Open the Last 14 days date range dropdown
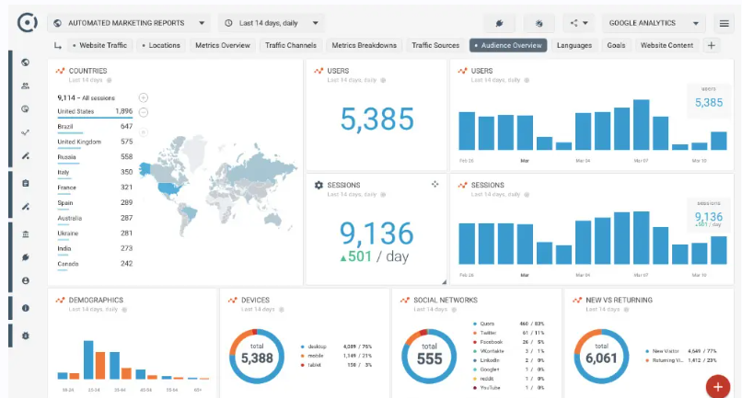 (x=272, y=23)
